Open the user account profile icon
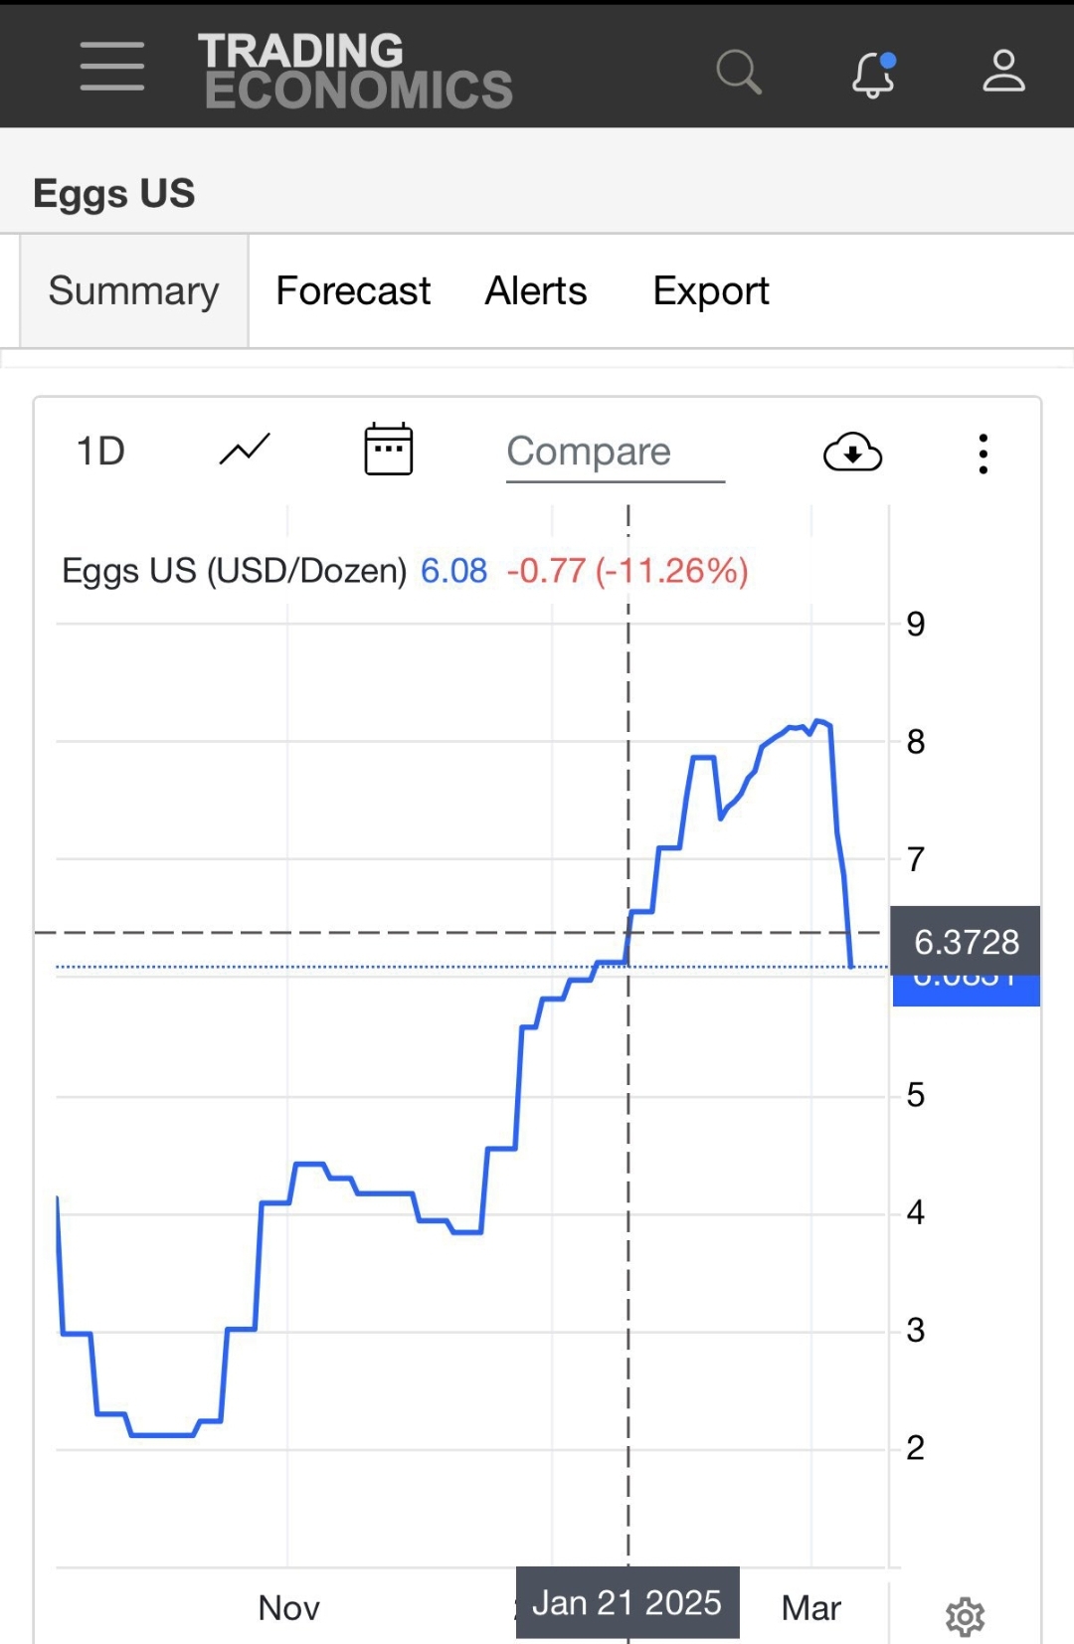The width and height of the screenshot is (1074, 1644). (x=1003, y=72)
